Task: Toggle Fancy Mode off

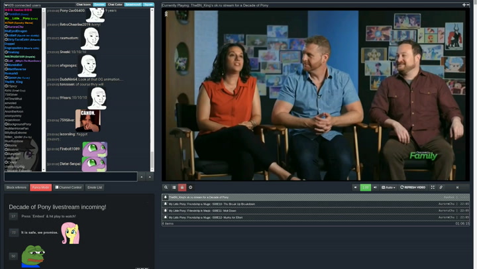Action: (x=40, y=188)
